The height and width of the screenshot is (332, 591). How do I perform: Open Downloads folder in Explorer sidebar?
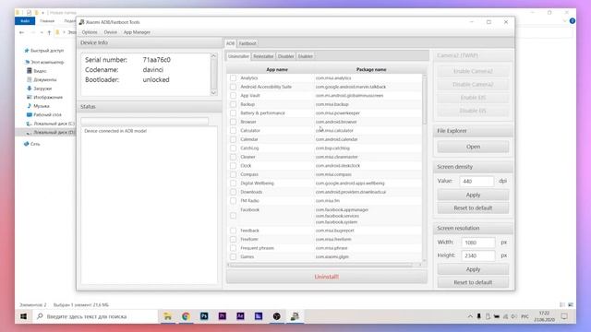pos(39,89)
